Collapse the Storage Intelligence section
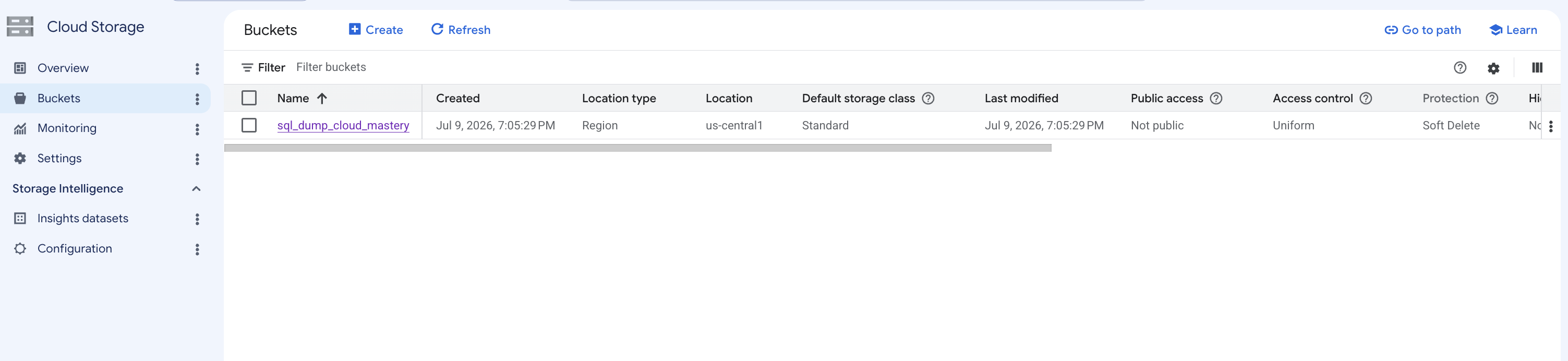This screenshot has width=1568, height=361. click(196, 189)
